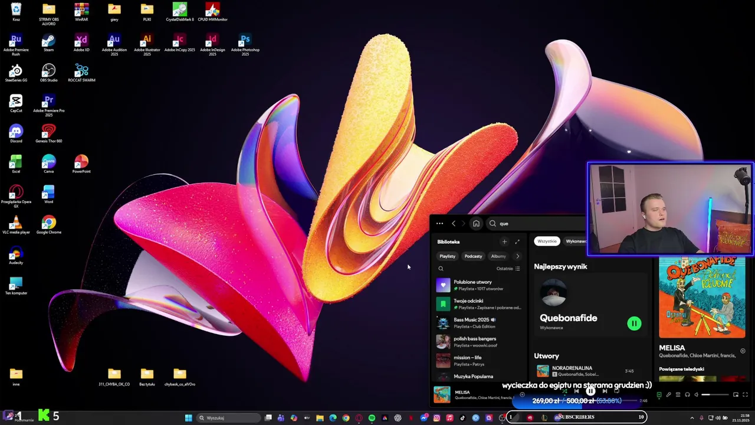
Task: Open the inne folder on desktop
Action: [x=16, y=377]
